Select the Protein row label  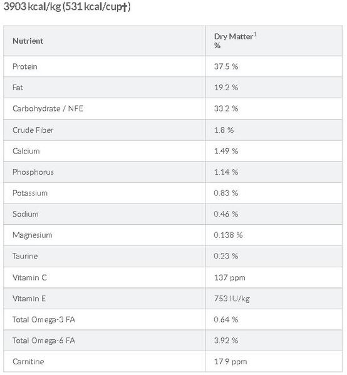click(x=25, y=66)
